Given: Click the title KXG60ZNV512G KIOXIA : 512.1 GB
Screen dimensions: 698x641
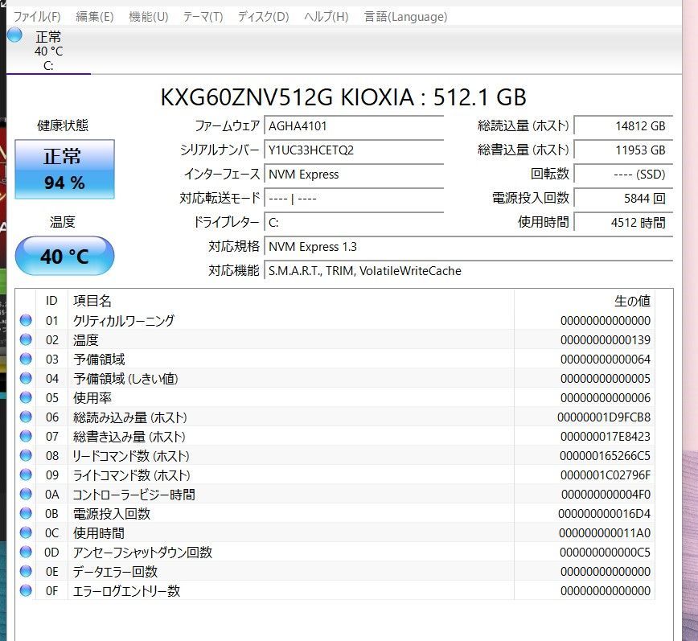Looking at the screenshot, I should pyautogui.click(x=343, y=97).
